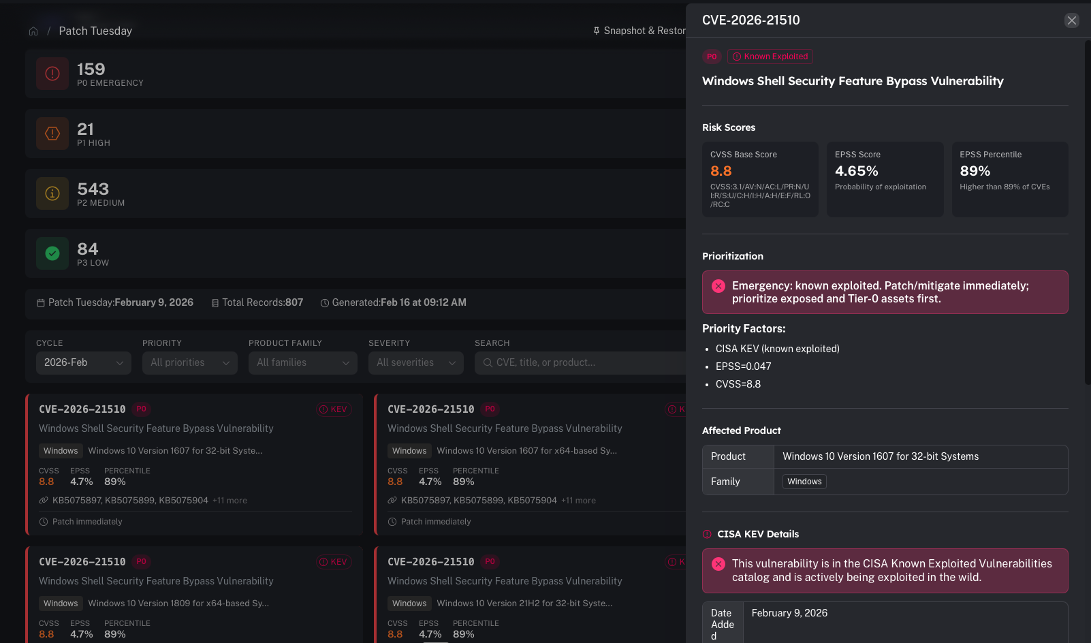This screenshot has width=1091, height=643.
Task: Click the P2 Medium info icon
Action: coord(52,193)
